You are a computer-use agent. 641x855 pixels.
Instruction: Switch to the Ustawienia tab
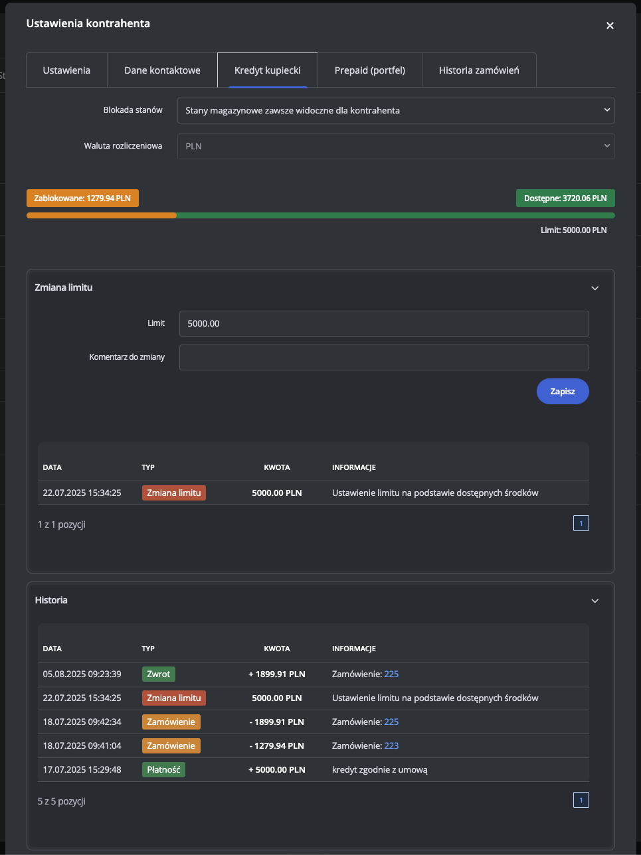[66, 70]
